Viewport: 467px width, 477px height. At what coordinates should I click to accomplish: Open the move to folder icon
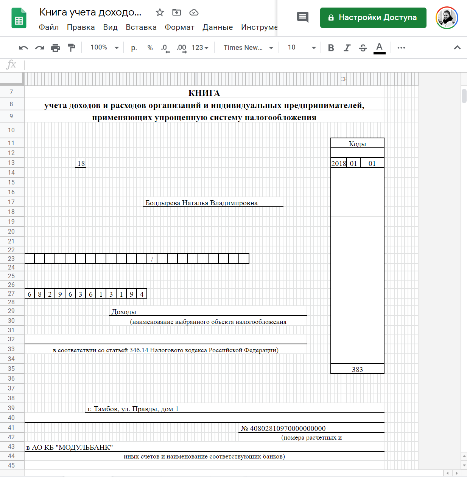pos(177,12)
